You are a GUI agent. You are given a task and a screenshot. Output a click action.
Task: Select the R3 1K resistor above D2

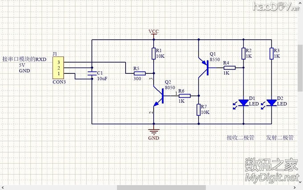coord(271,54)
